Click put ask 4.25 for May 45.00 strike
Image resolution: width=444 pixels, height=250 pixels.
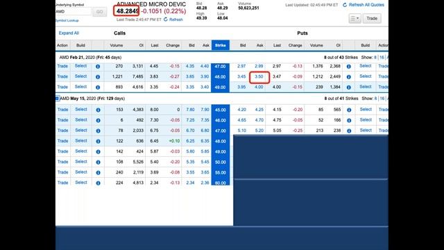(x=259, y=110)
